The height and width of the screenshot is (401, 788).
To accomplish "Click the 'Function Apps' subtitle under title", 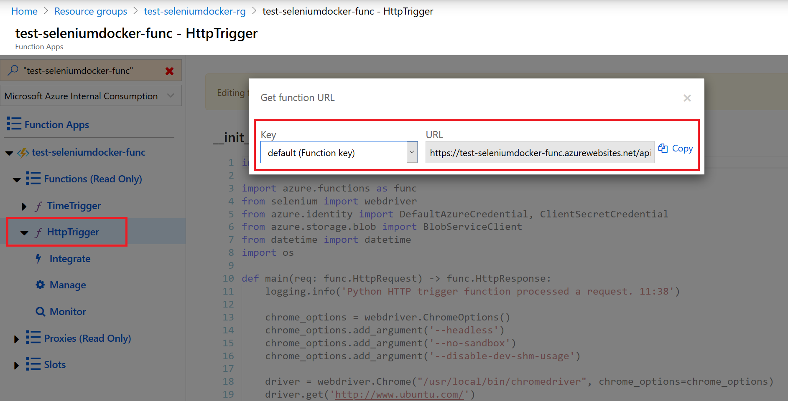I will (x=39, y=47).
